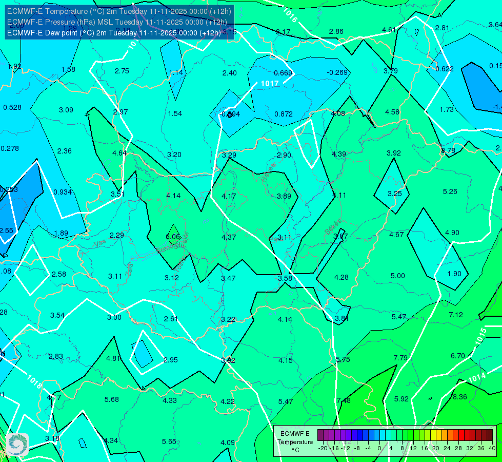Click the 3.25 temperature value
This screenshot has height=462, width=502.
click(x=394, y=194)
